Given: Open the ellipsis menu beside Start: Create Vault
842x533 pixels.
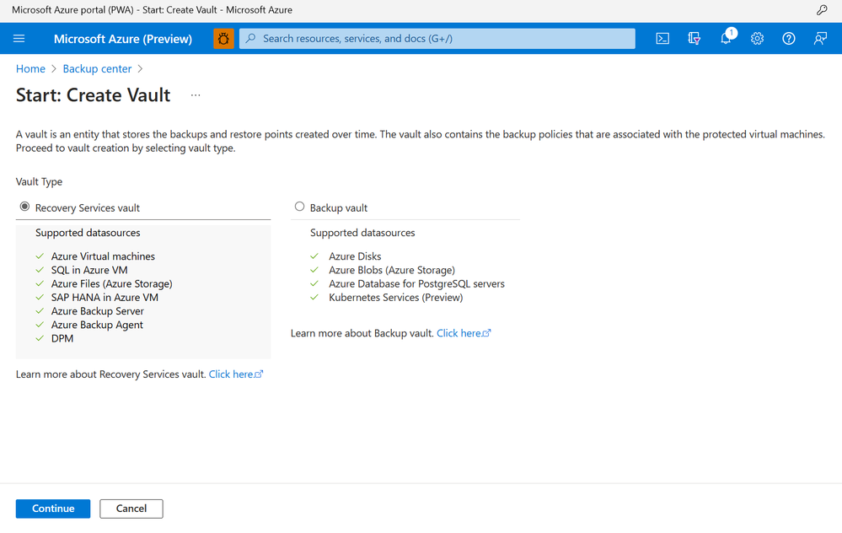Looking at the screenshot, I should pyautogui.click(x=196, y=95).
